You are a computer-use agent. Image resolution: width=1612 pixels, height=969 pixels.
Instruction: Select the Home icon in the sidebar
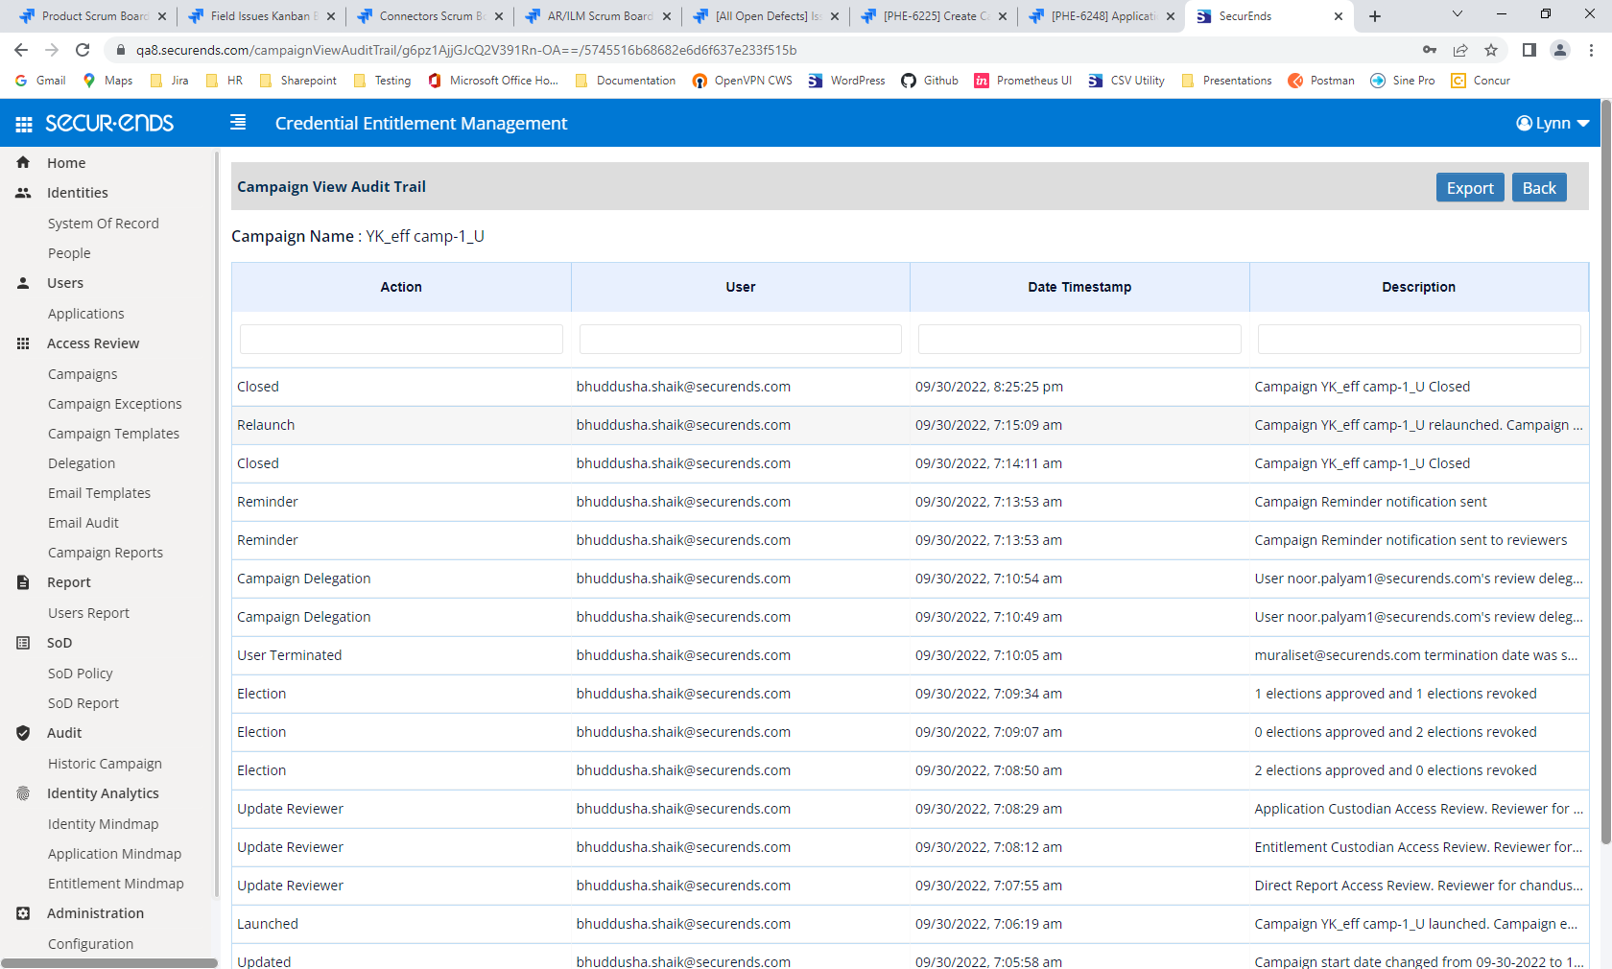[x=22, y=162]
